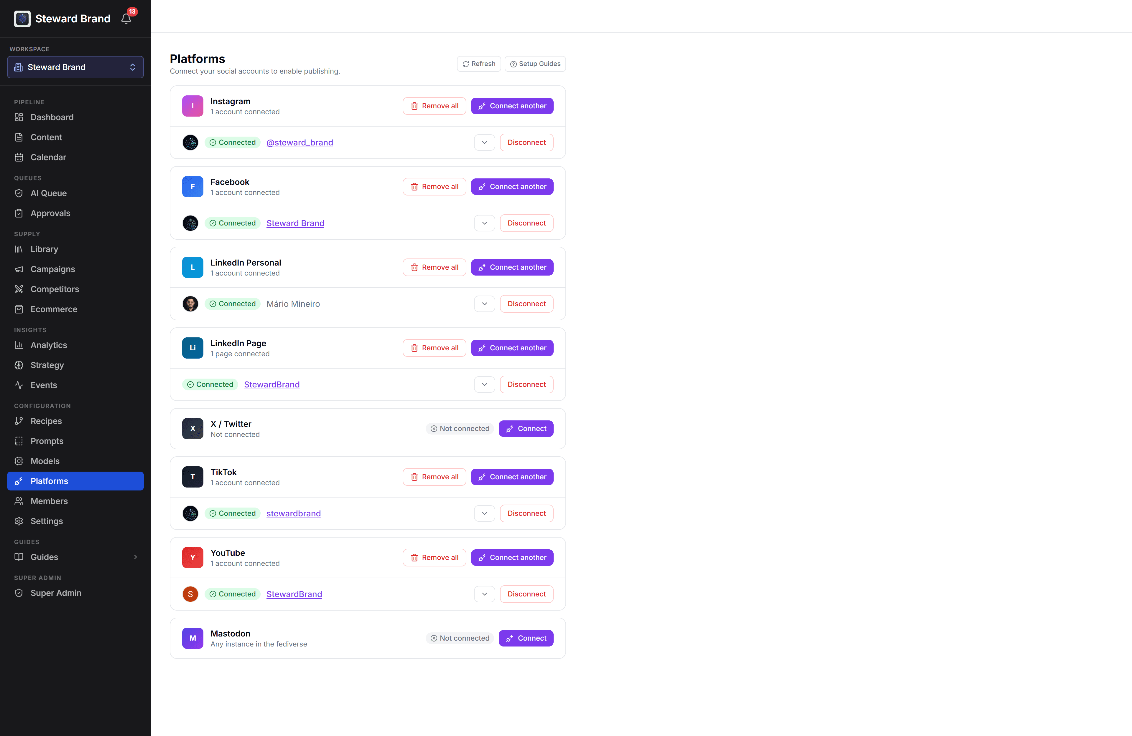Click the X / Twitter platform icon
Viewport: 1132px width, 736px height.
(x=192, y=429)
